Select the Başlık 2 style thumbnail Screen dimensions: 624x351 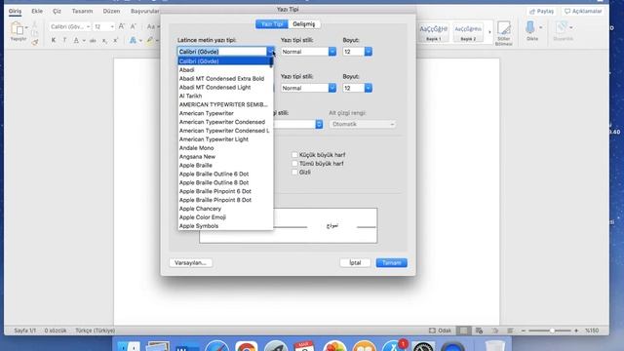468,32
